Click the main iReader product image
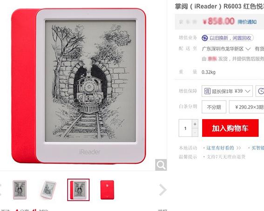The height and width of the screenshot is (211, 264). tap(79, 86)
